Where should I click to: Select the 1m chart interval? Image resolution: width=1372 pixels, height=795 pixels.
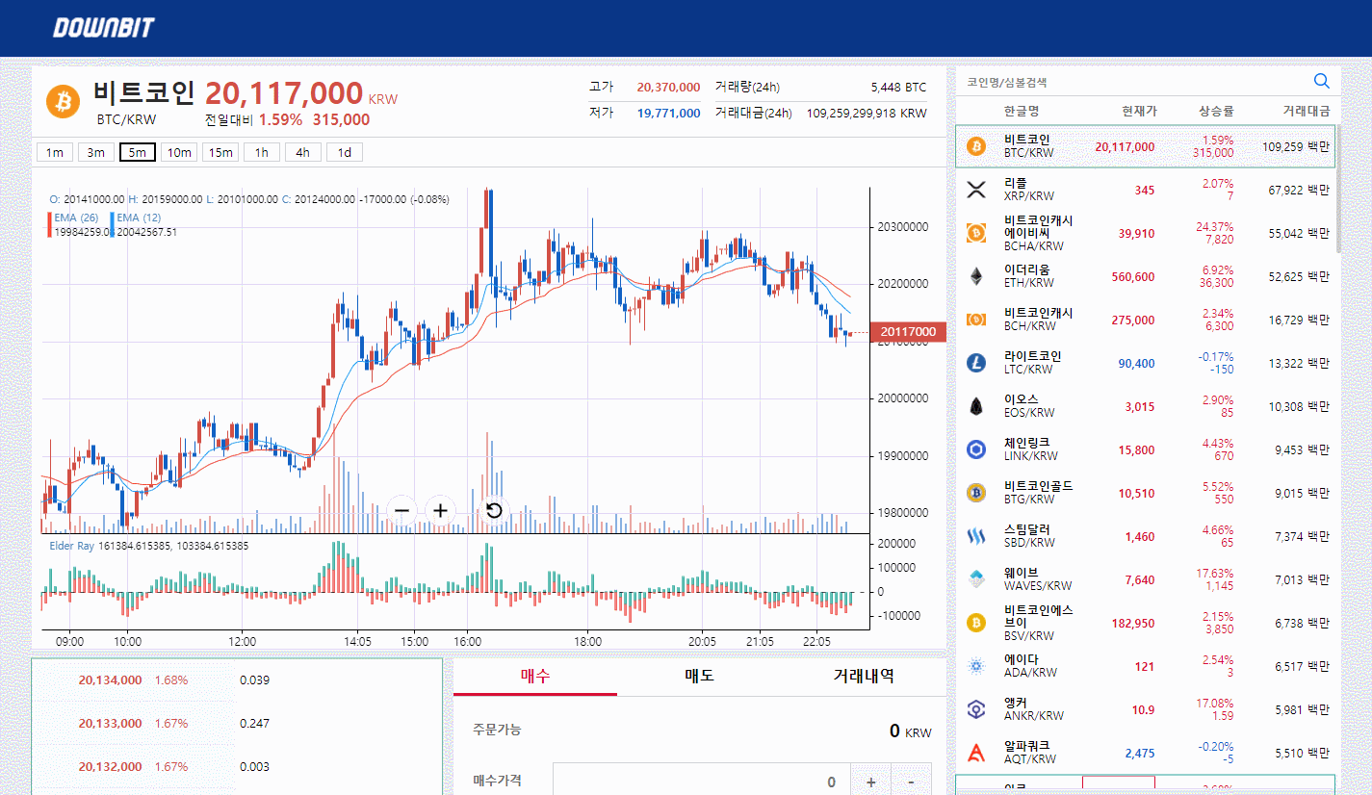(x=55, y=152)
